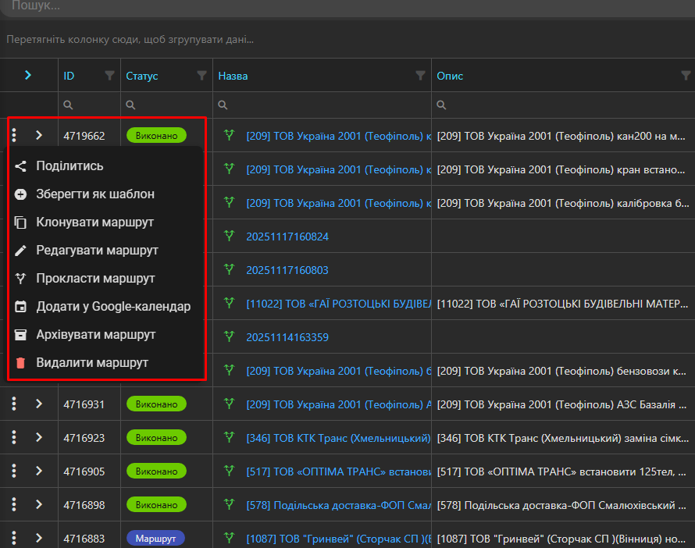Click the group-by drag area hint text

pos(130,40)
